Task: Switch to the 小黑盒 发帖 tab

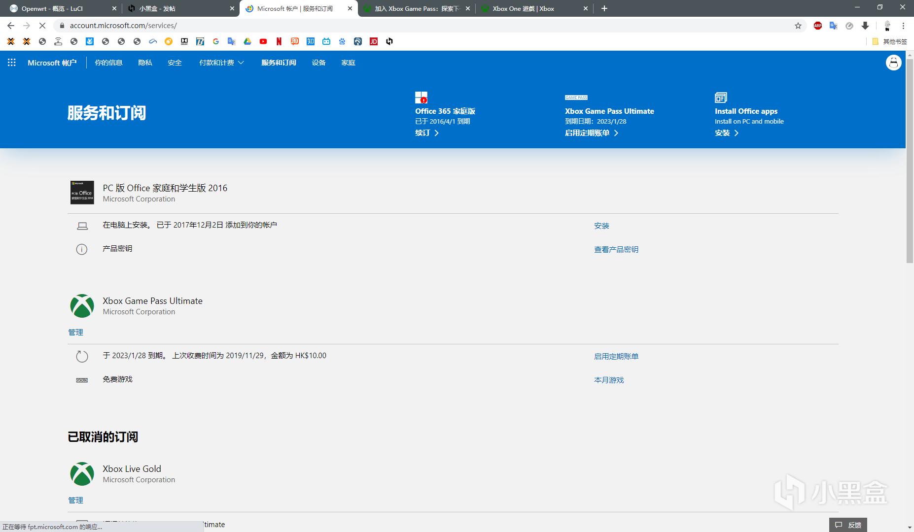Action: [180, 8]
